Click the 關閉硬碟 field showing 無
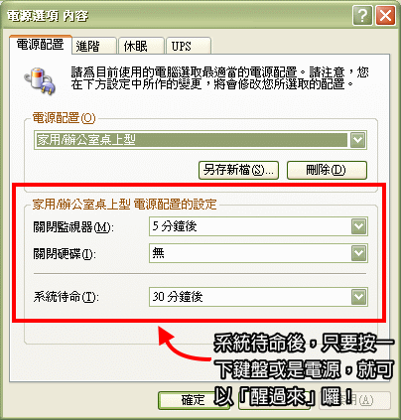Screen dimensions: 401x420 258,253
